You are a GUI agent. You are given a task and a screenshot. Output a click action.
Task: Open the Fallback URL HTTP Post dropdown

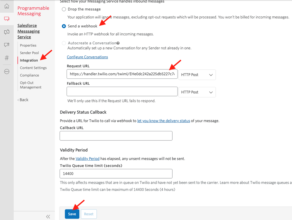(197, 92)
